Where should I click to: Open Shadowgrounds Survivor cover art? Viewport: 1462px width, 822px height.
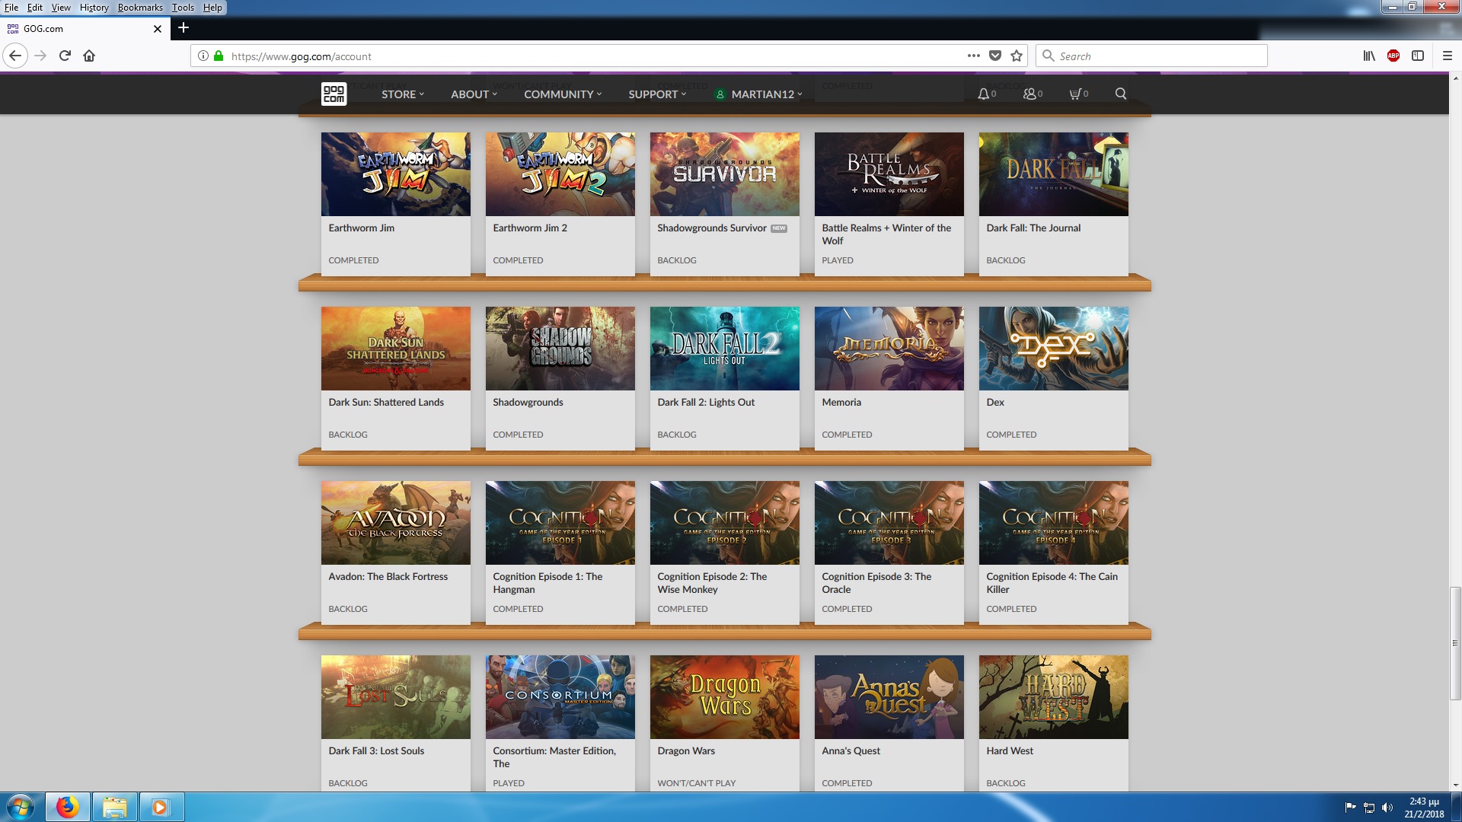tap(724, 174)
